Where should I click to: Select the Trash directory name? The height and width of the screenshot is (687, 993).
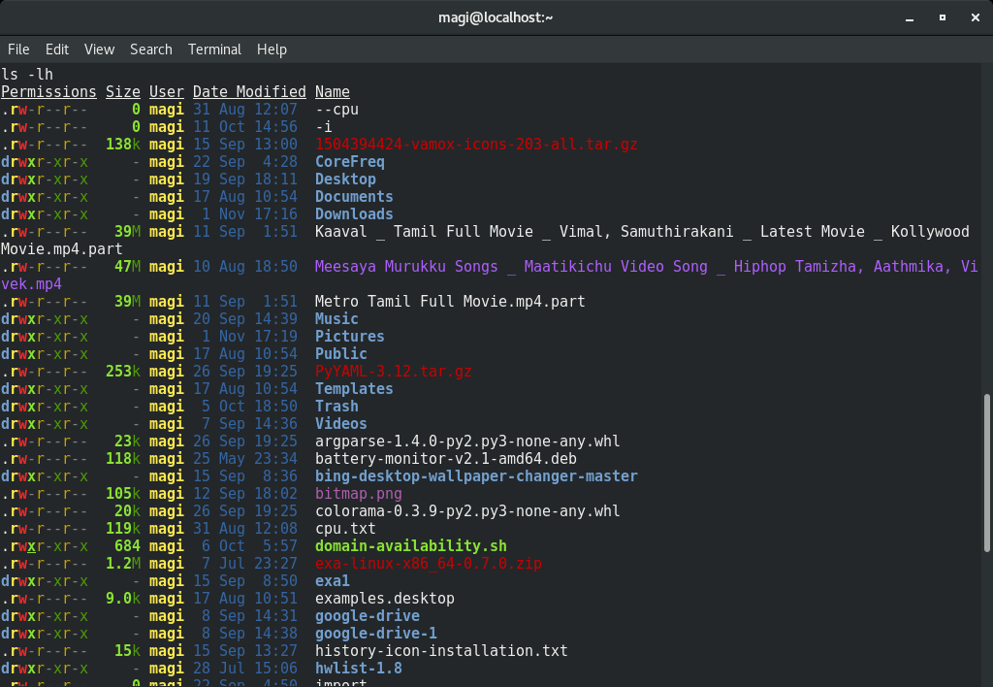click(x=336, y=407)
